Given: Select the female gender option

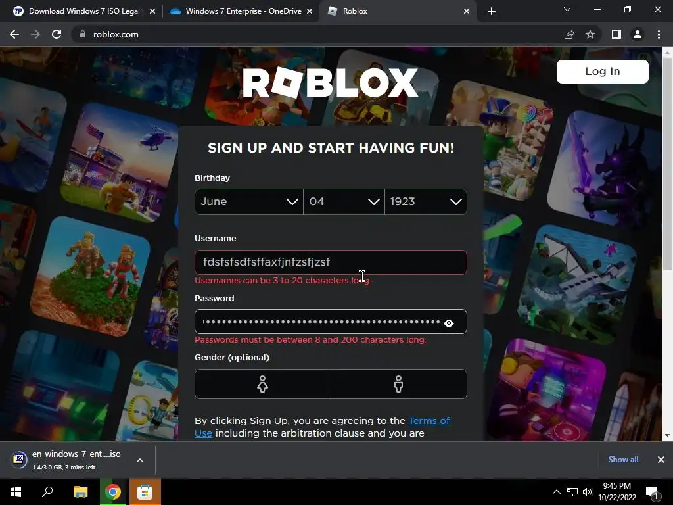Looking at the screenshot, I should click(263, 384).
